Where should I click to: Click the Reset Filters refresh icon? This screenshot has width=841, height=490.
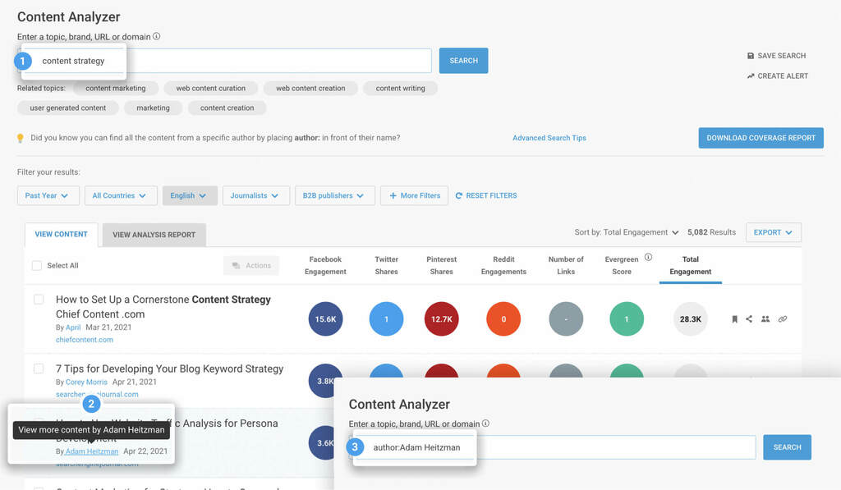[x=459, y=195]
